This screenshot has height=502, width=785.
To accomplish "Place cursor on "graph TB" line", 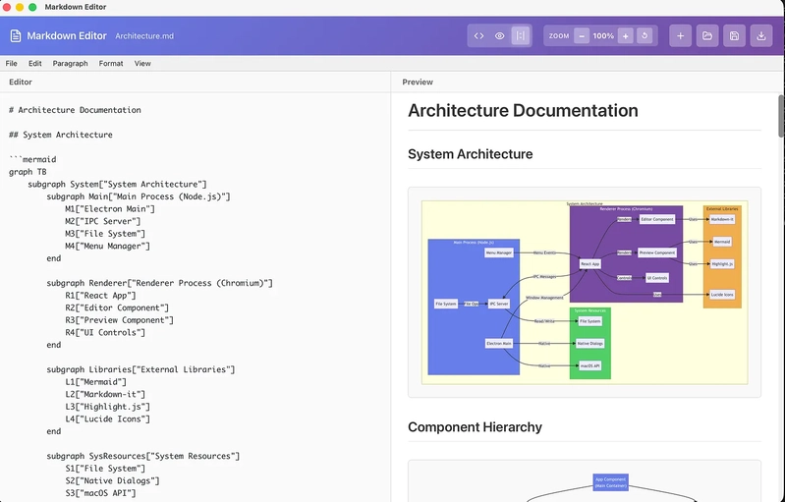I will point(28,172).
